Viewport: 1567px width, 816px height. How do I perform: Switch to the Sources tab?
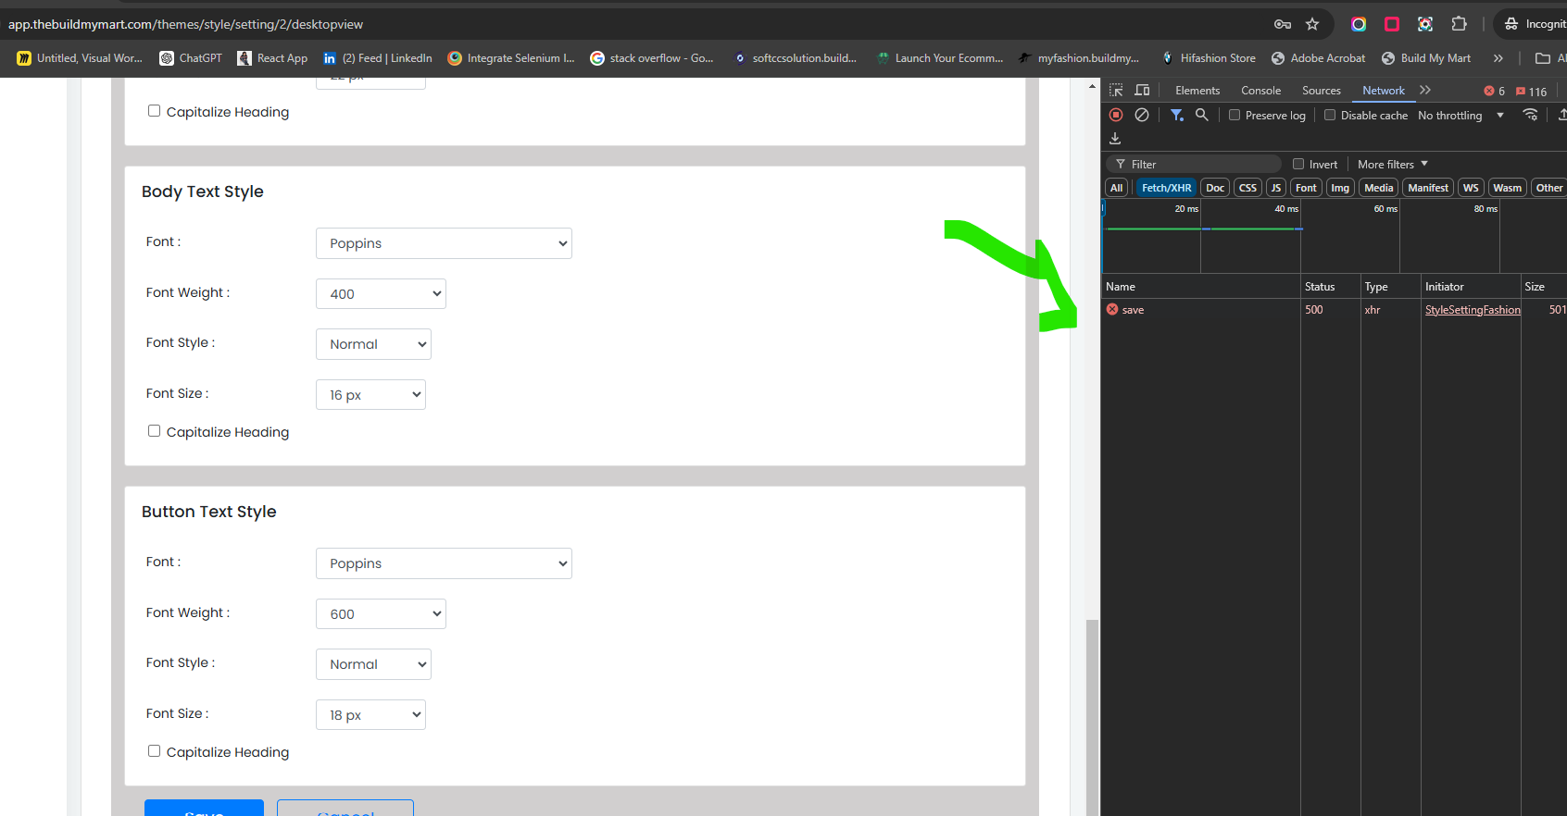click(x=1321, y=91)
